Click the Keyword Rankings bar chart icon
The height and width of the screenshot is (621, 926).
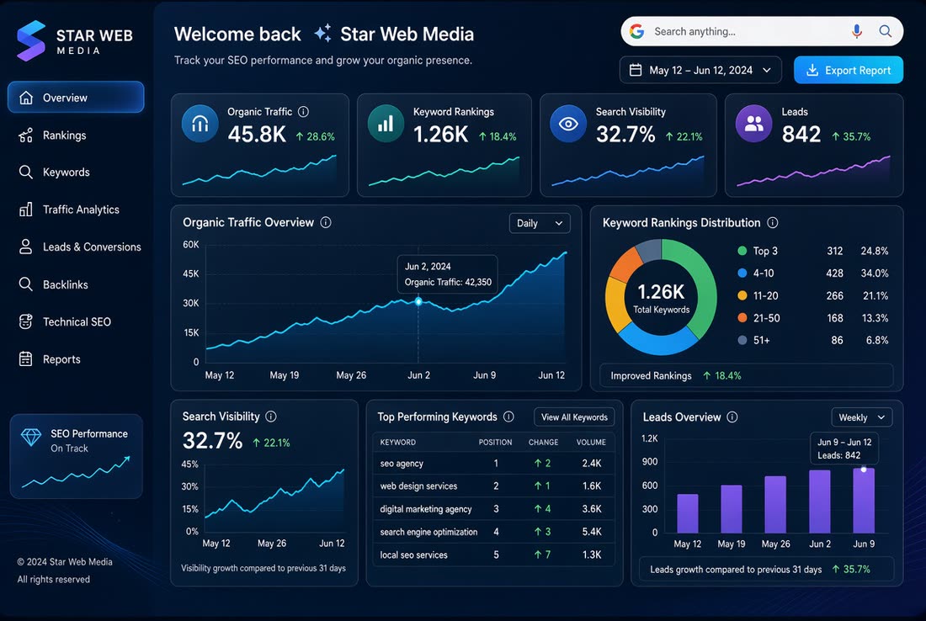pos(386,124)
